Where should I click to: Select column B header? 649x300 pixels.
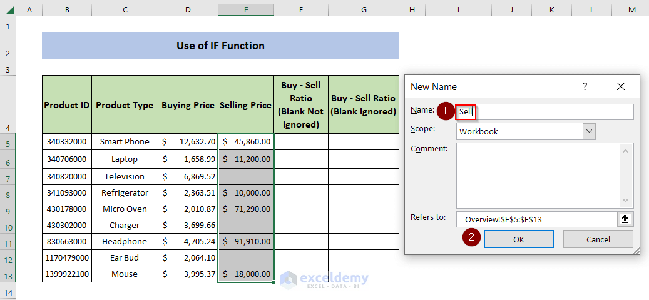[x=67, y=10]
